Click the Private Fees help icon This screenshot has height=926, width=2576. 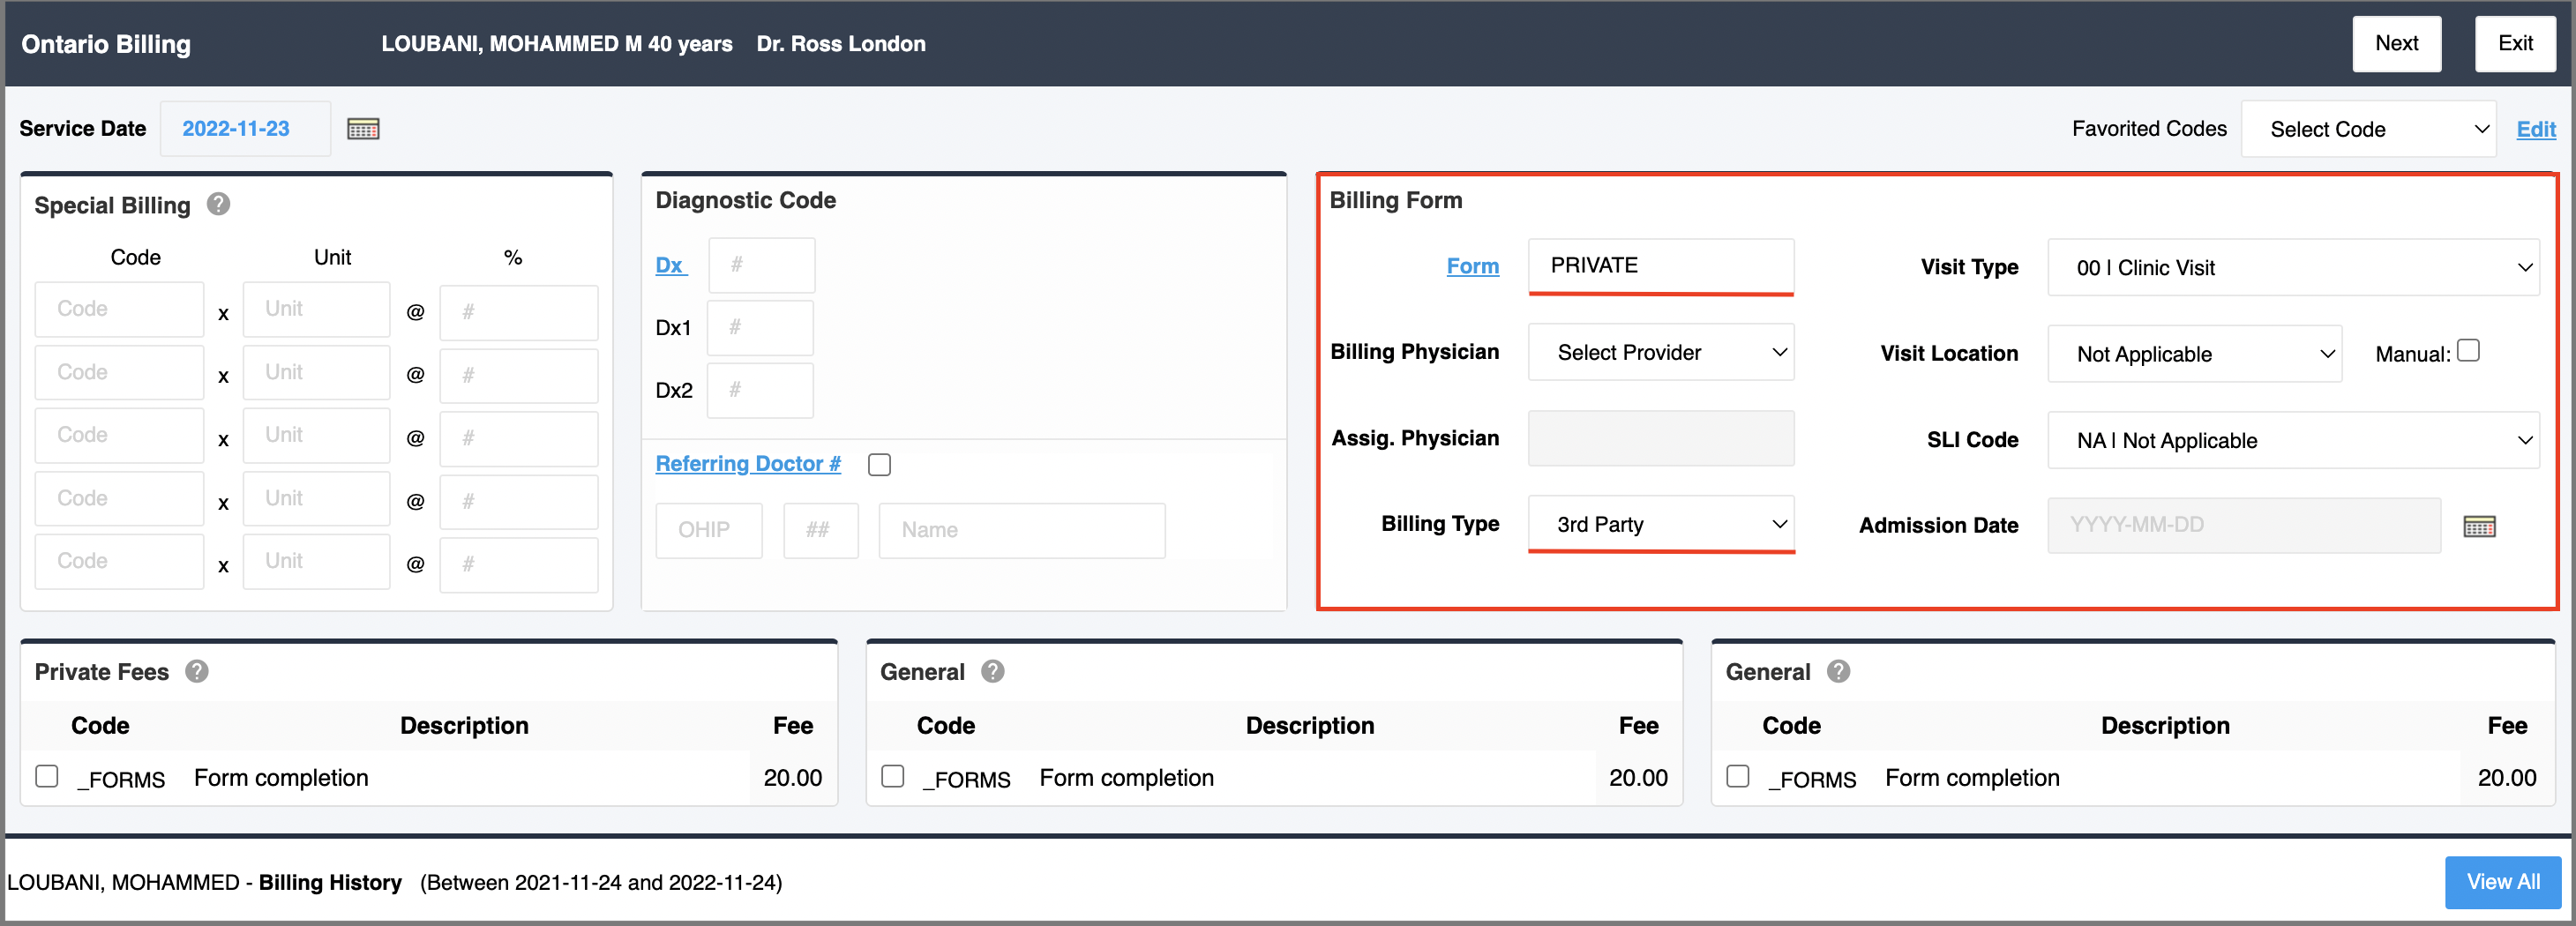pyautogui.click(x=196, y=671)
